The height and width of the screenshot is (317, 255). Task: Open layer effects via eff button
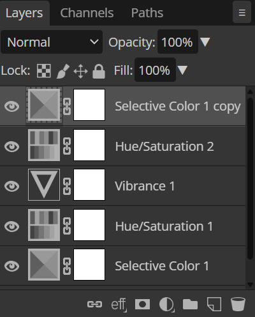pos(119,305)
